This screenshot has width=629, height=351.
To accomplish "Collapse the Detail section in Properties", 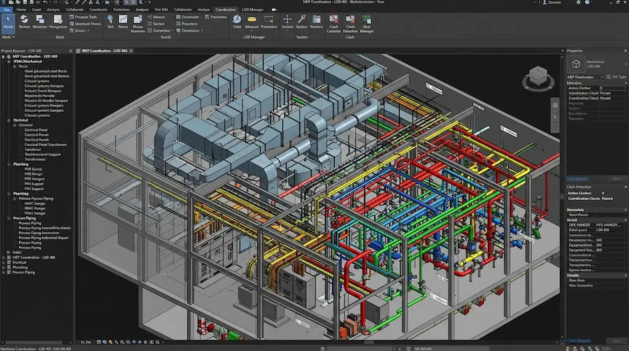I will pos(626,220).
